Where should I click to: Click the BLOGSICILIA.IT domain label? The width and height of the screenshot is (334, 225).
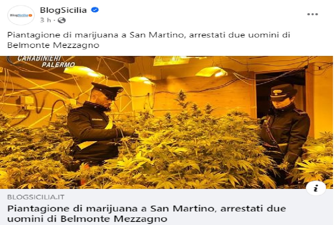pyautogui.click(x=36, y=197)
